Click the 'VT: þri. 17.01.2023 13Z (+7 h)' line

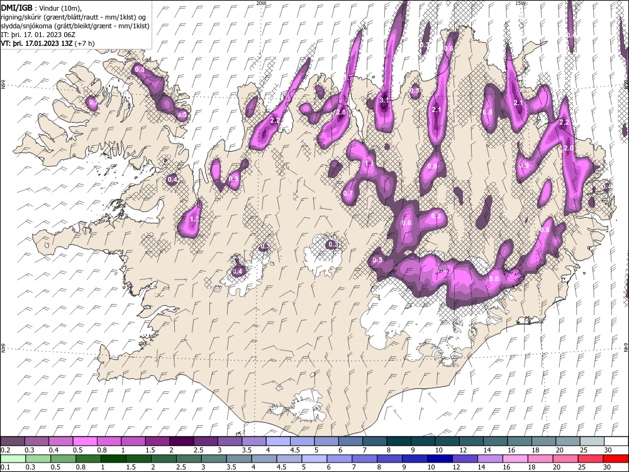coord(48,43)
